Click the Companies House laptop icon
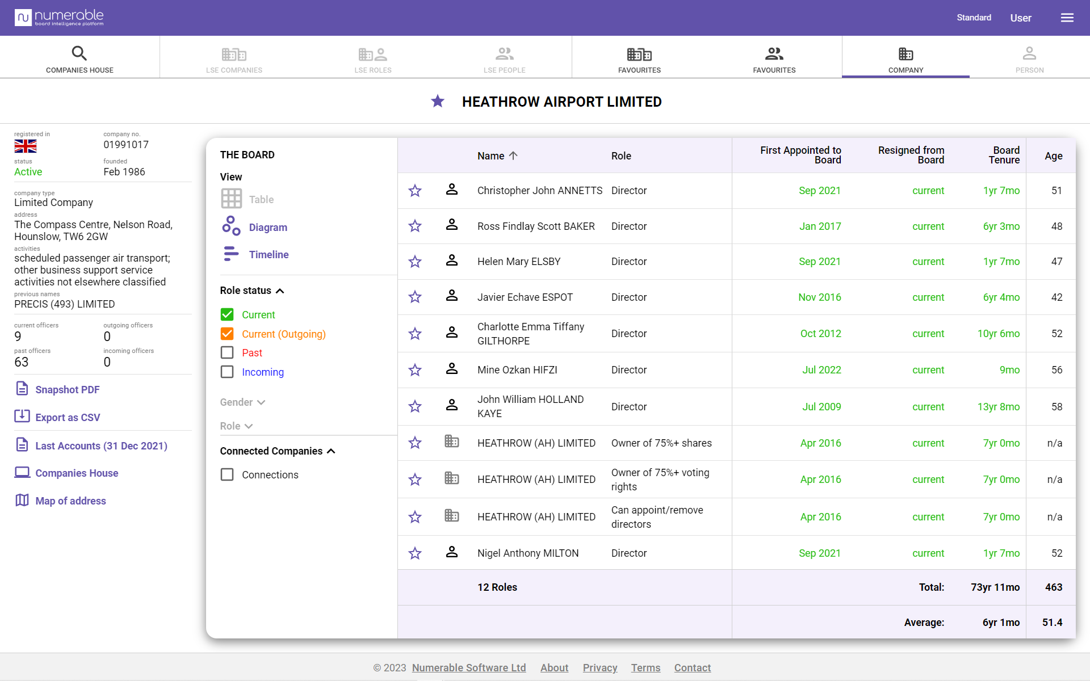 coord(22,472)
